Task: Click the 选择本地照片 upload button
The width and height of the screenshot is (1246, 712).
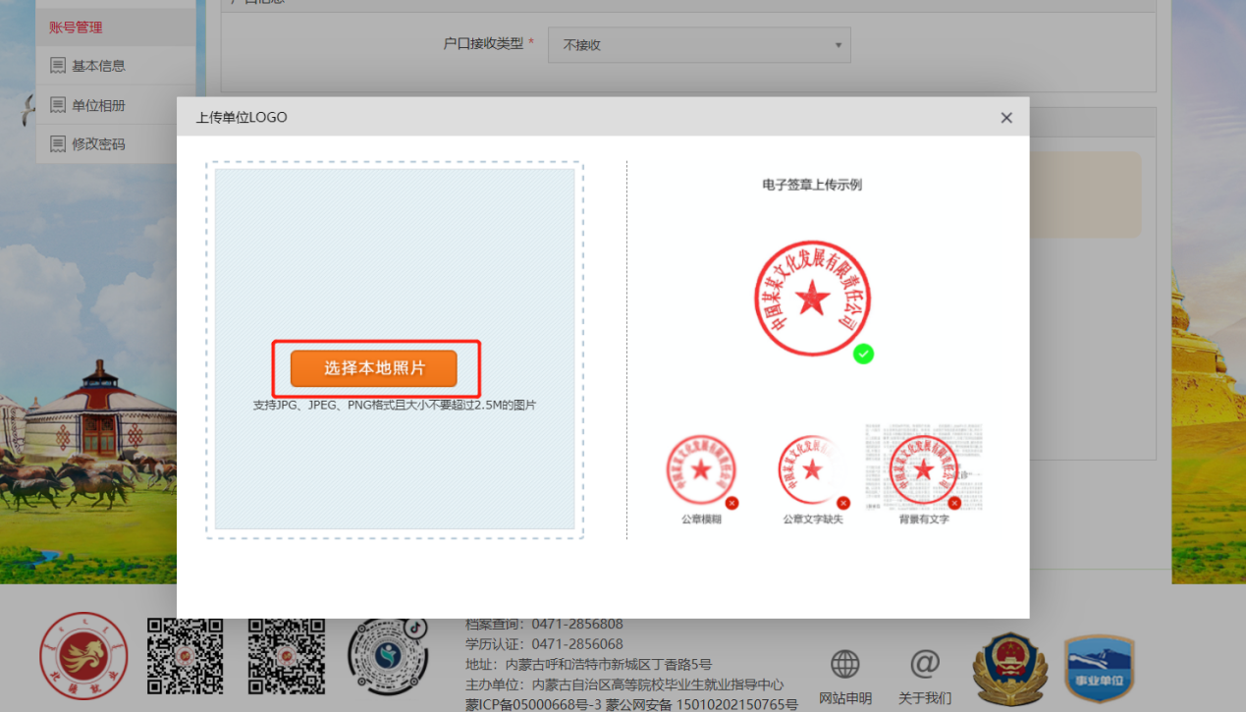Action: pyautogui.click(x=374, y=368)
